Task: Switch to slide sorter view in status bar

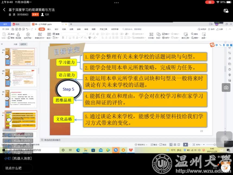Action: [175, 145]
